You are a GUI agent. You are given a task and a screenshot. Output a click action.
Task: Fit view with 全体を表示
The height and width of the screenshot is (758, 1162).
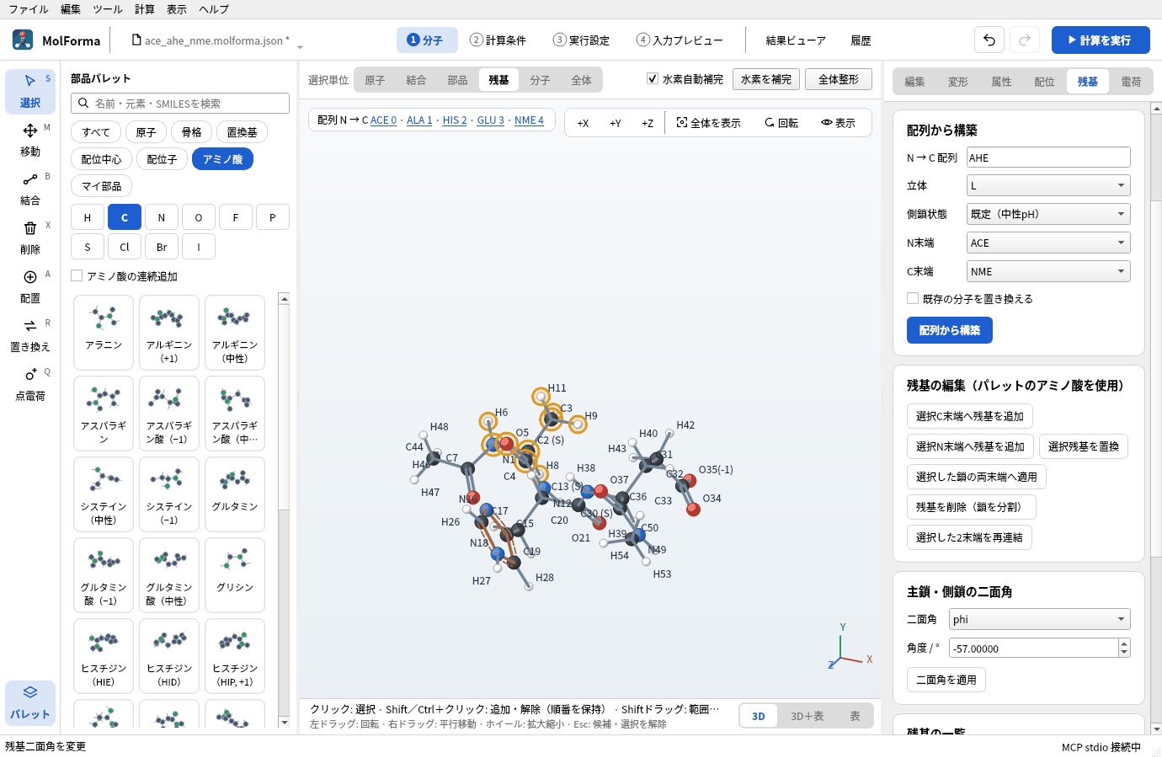709,123
